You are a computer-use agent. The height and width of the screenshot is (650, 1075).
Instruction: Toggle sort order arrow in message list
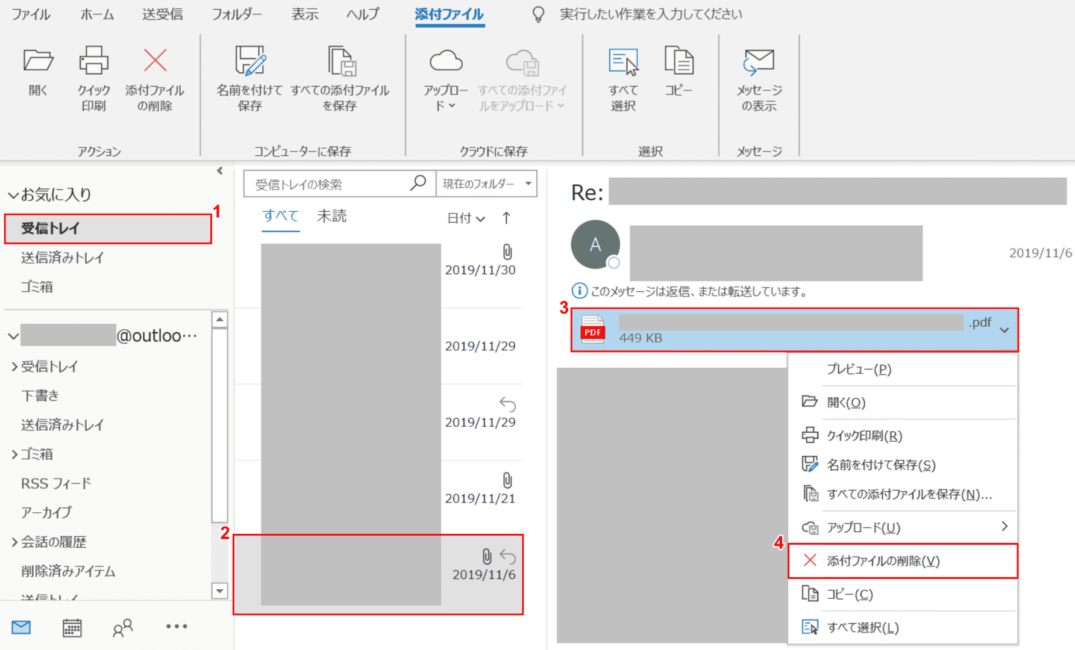coord(506,218)
